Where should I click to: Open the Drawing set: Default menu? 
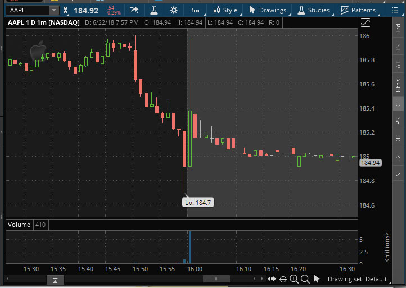point(358,279)
